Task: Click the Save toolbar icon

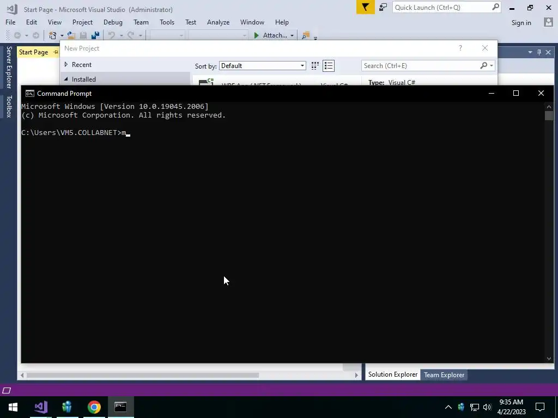Action: pos(83,35)
